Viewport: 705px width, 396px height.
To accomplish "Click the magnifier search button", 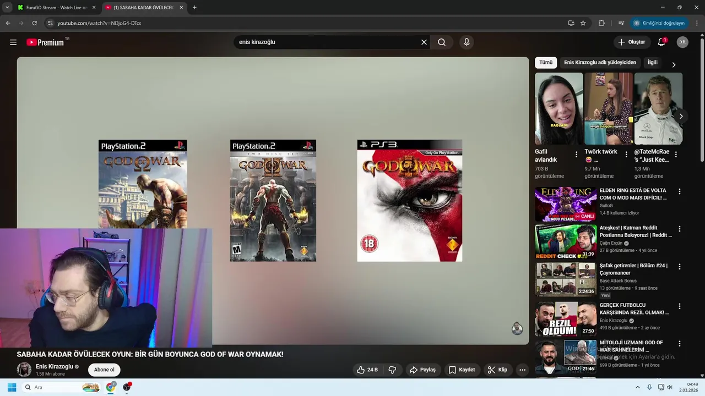I will tap(442, 42).
